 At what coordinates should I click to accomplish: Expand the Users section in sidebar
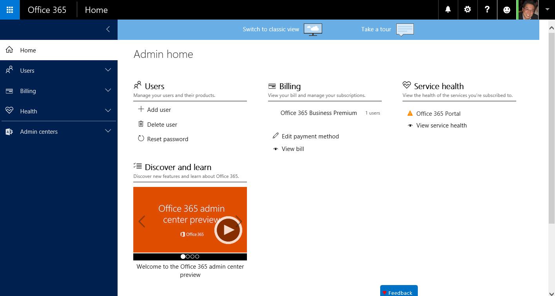[108, 70]
